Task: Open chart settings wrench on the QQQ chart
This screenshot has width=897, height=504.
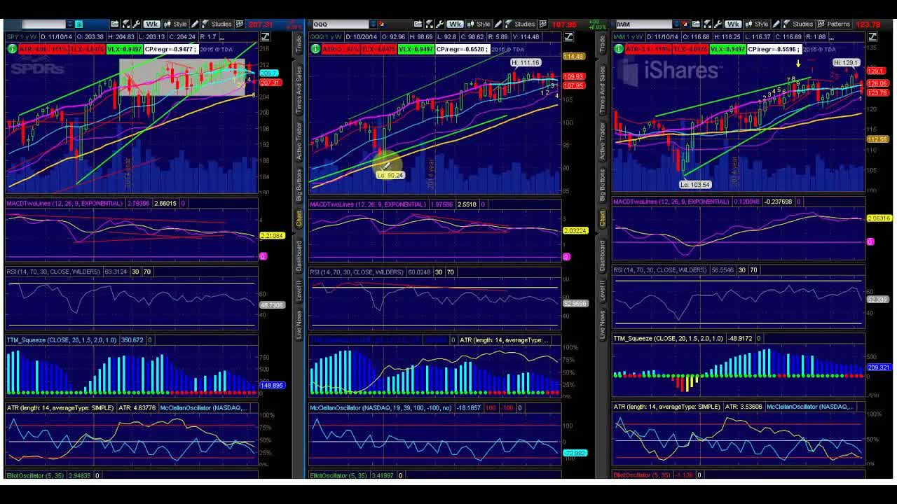Action: coord(440,24)
